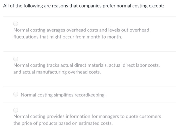Click the line 'fluctuations that might occur'
This screenshot has width=176, height=132.
(68, 37)
